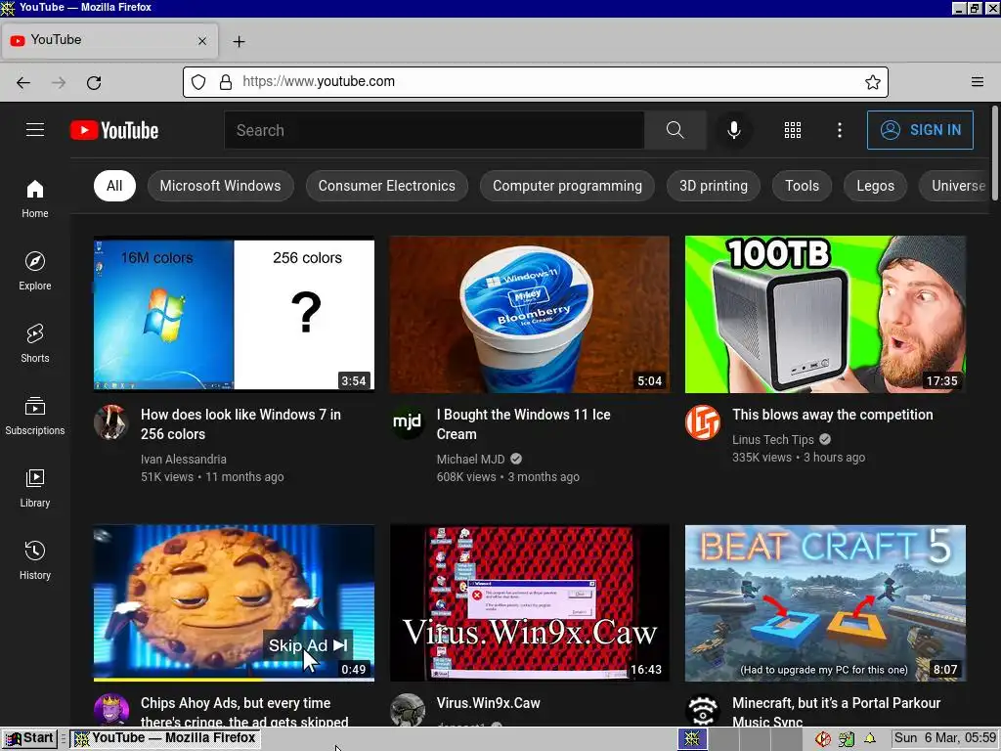Click Firefox forward arrow
The image size is (1001, 751).
[59, 82]
